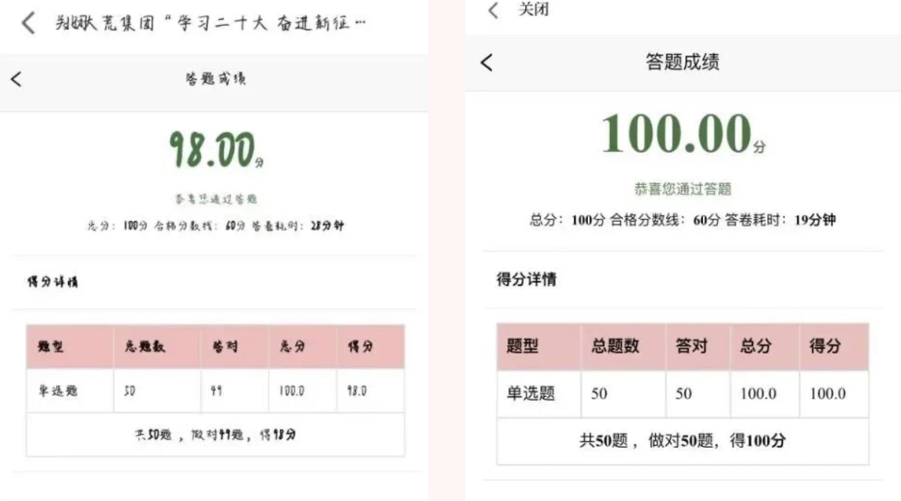
Task: Click 单选题 row in the 100.0 table
Action: tap(682, 394)
